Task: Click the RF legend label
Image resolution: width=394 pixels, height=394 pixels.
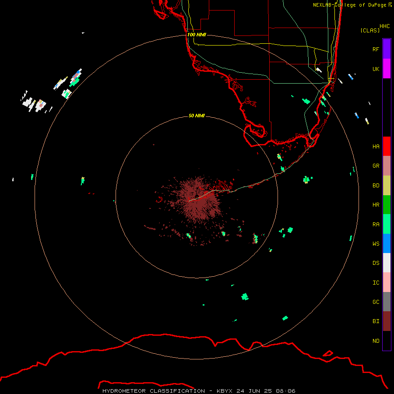Action: (x=376, y=49)
